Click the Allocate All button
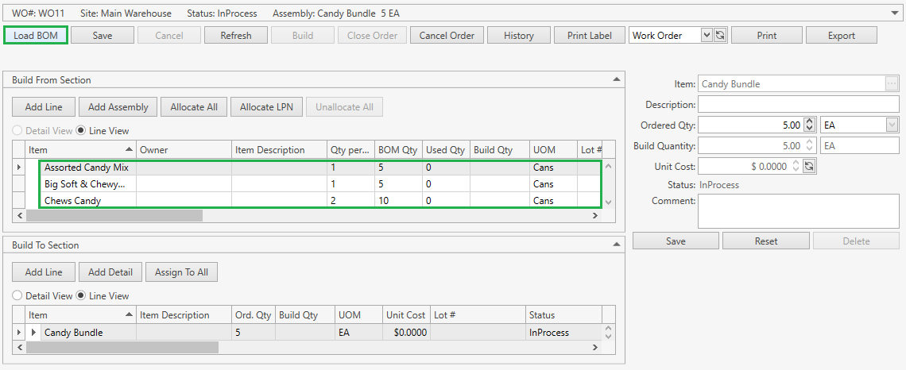This screenshot has width=906, height=370. tap(195, 107)
